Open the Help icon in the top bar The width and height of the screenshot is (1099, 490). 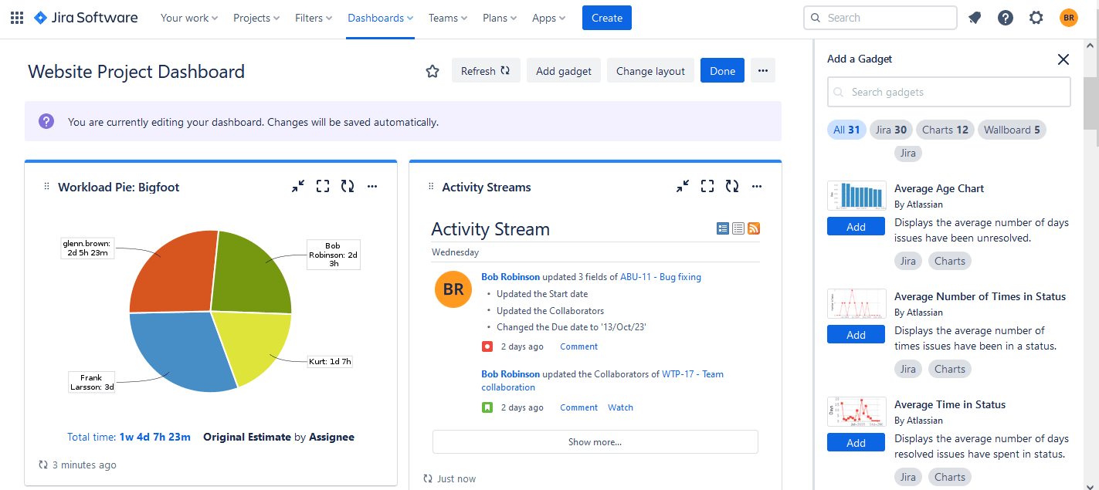(x=1005, y=17)
